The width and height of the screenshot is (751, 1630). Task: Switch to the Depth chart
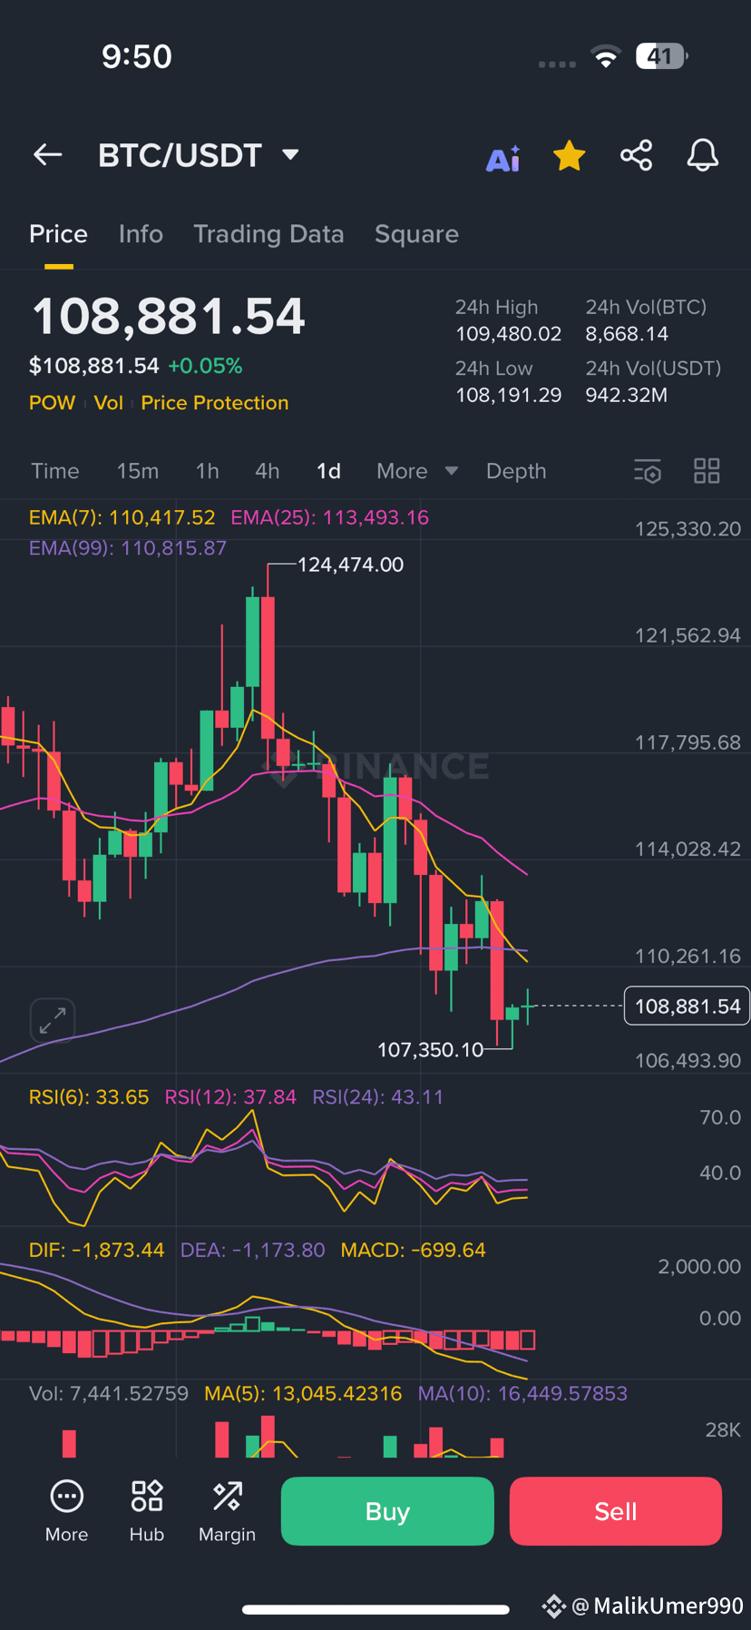516,471
